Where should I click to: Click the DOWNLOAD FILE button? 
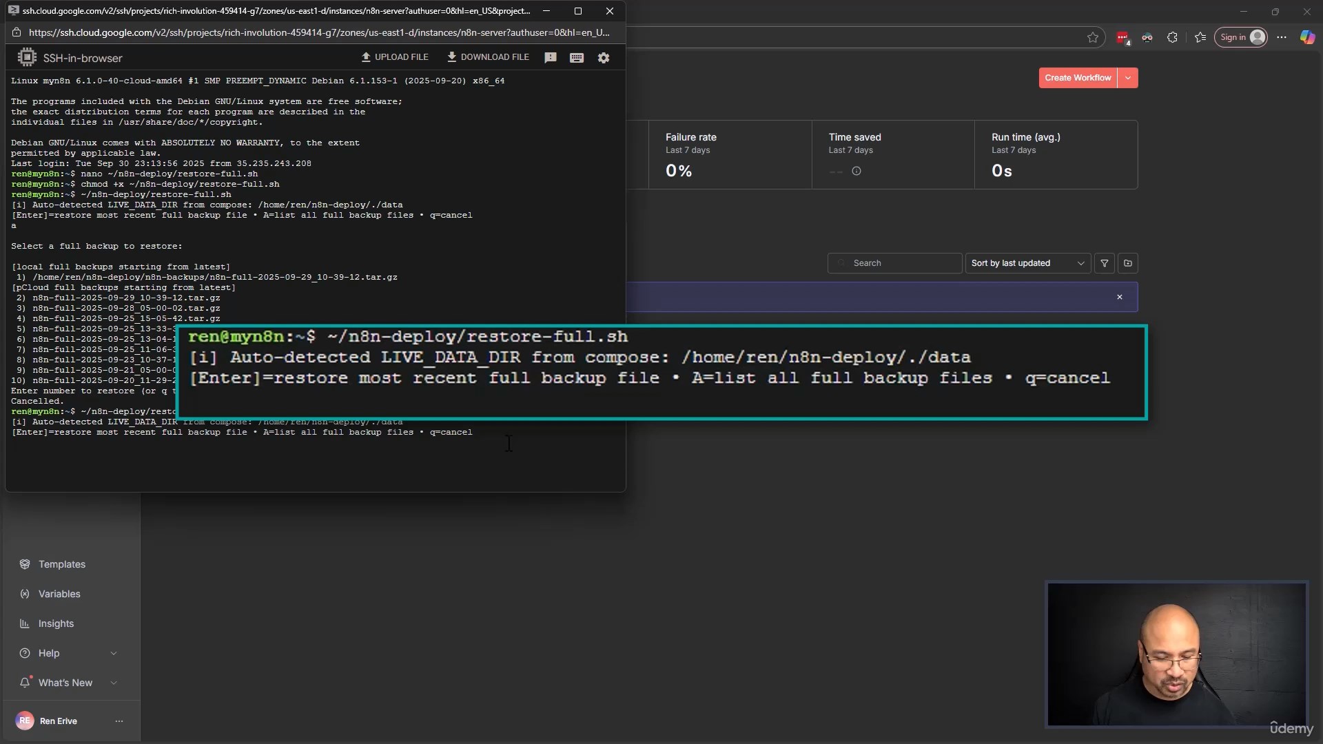[488, 57]
